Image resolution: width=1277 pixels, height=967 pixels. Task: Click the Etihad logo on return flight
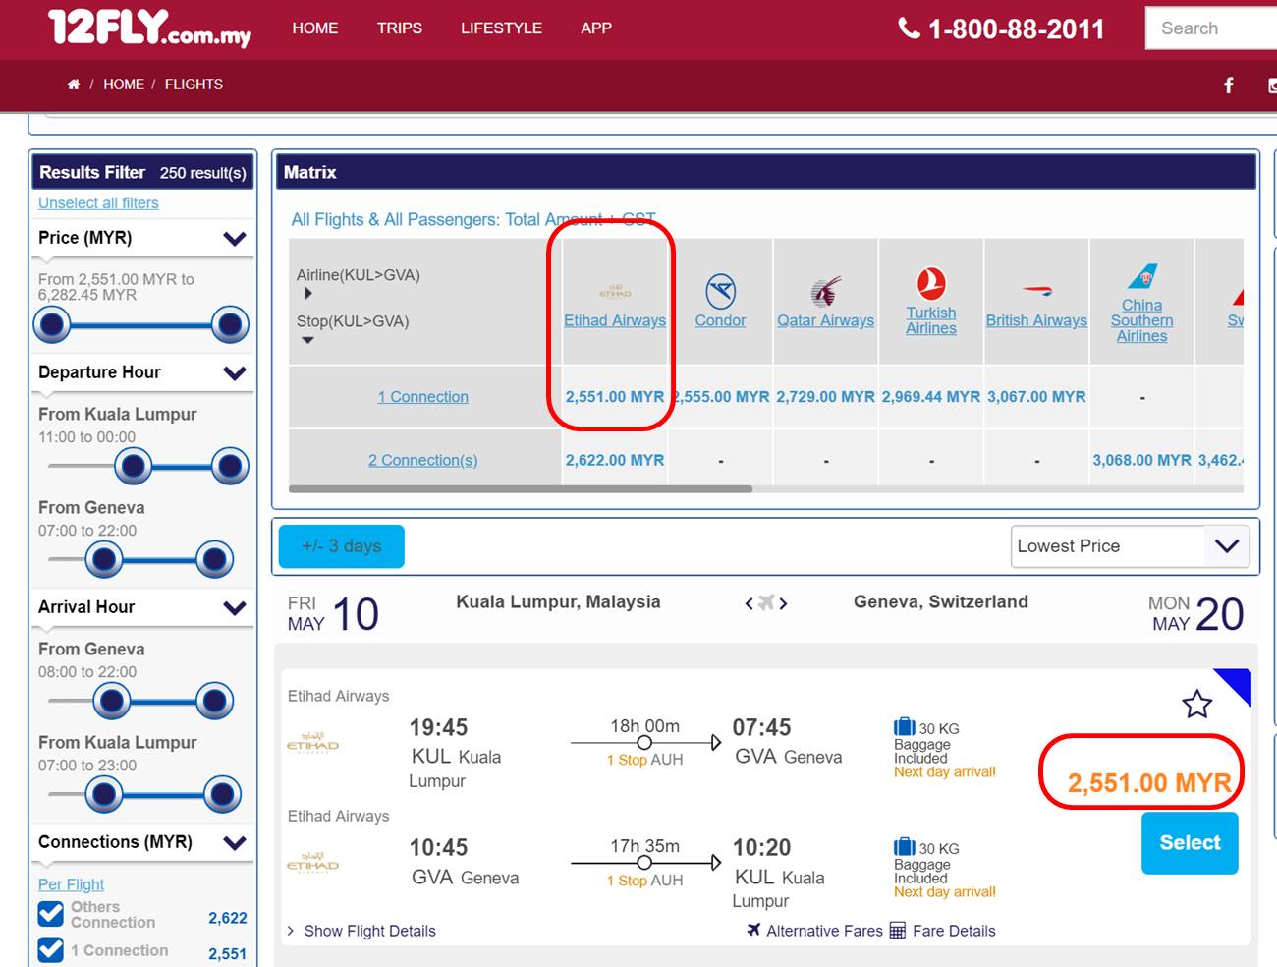pyautogui.click(x=312, y=864)
